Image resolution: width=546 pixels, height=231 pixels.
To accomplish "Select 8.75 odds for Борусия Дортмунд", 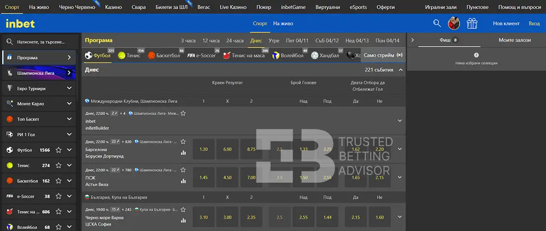I will point(251,149).
